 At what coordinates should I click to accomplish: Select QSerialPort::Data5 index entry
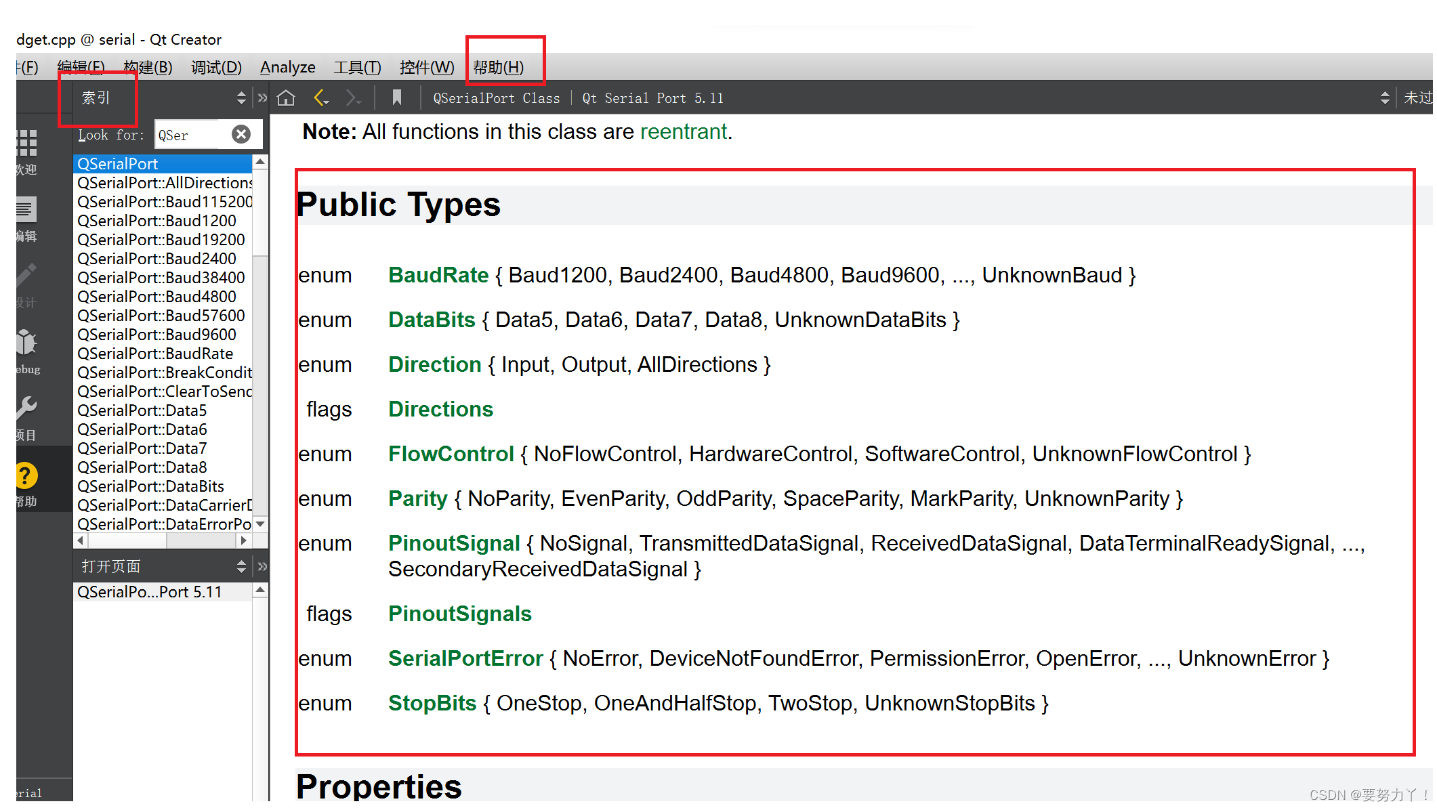[x=163, y=410]
